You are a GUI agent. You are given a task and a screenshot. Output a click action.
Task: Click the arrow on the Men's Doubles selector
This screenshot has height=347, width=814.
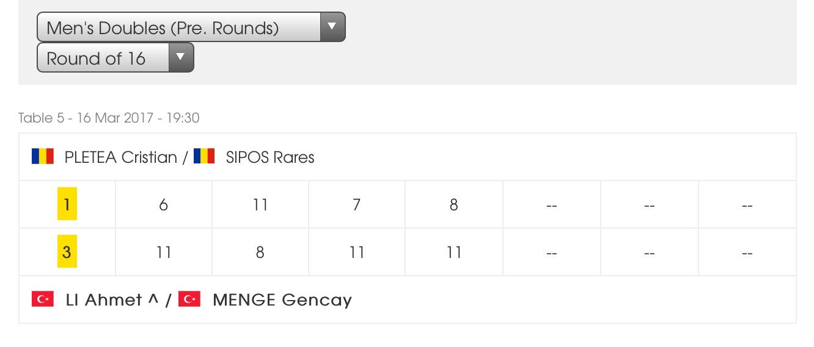tap(332, 27)
